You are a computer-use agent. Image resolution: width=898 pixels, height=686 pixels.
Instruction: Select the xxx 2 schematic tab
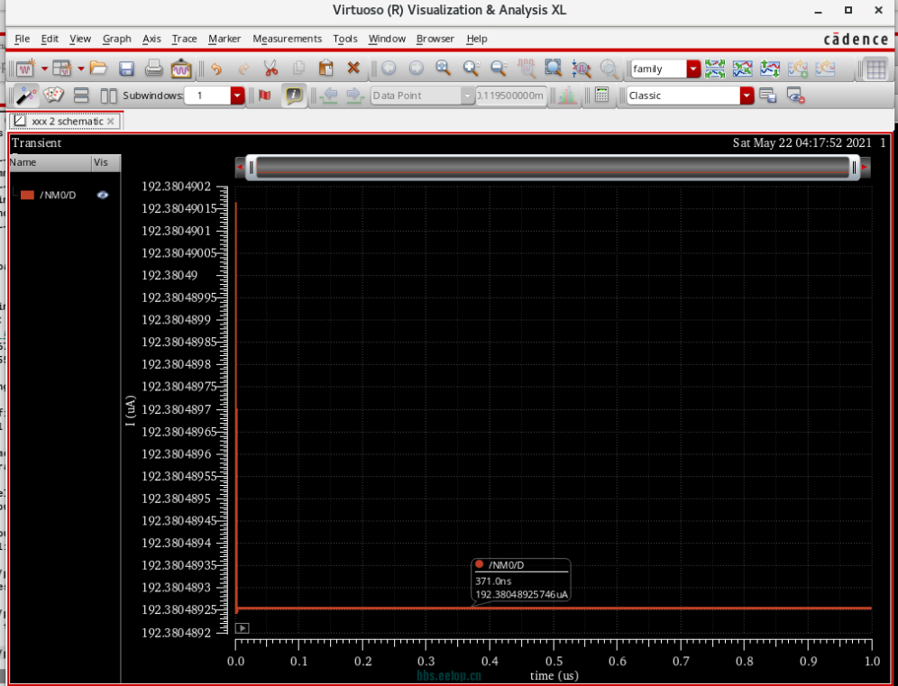pos(67,122)
